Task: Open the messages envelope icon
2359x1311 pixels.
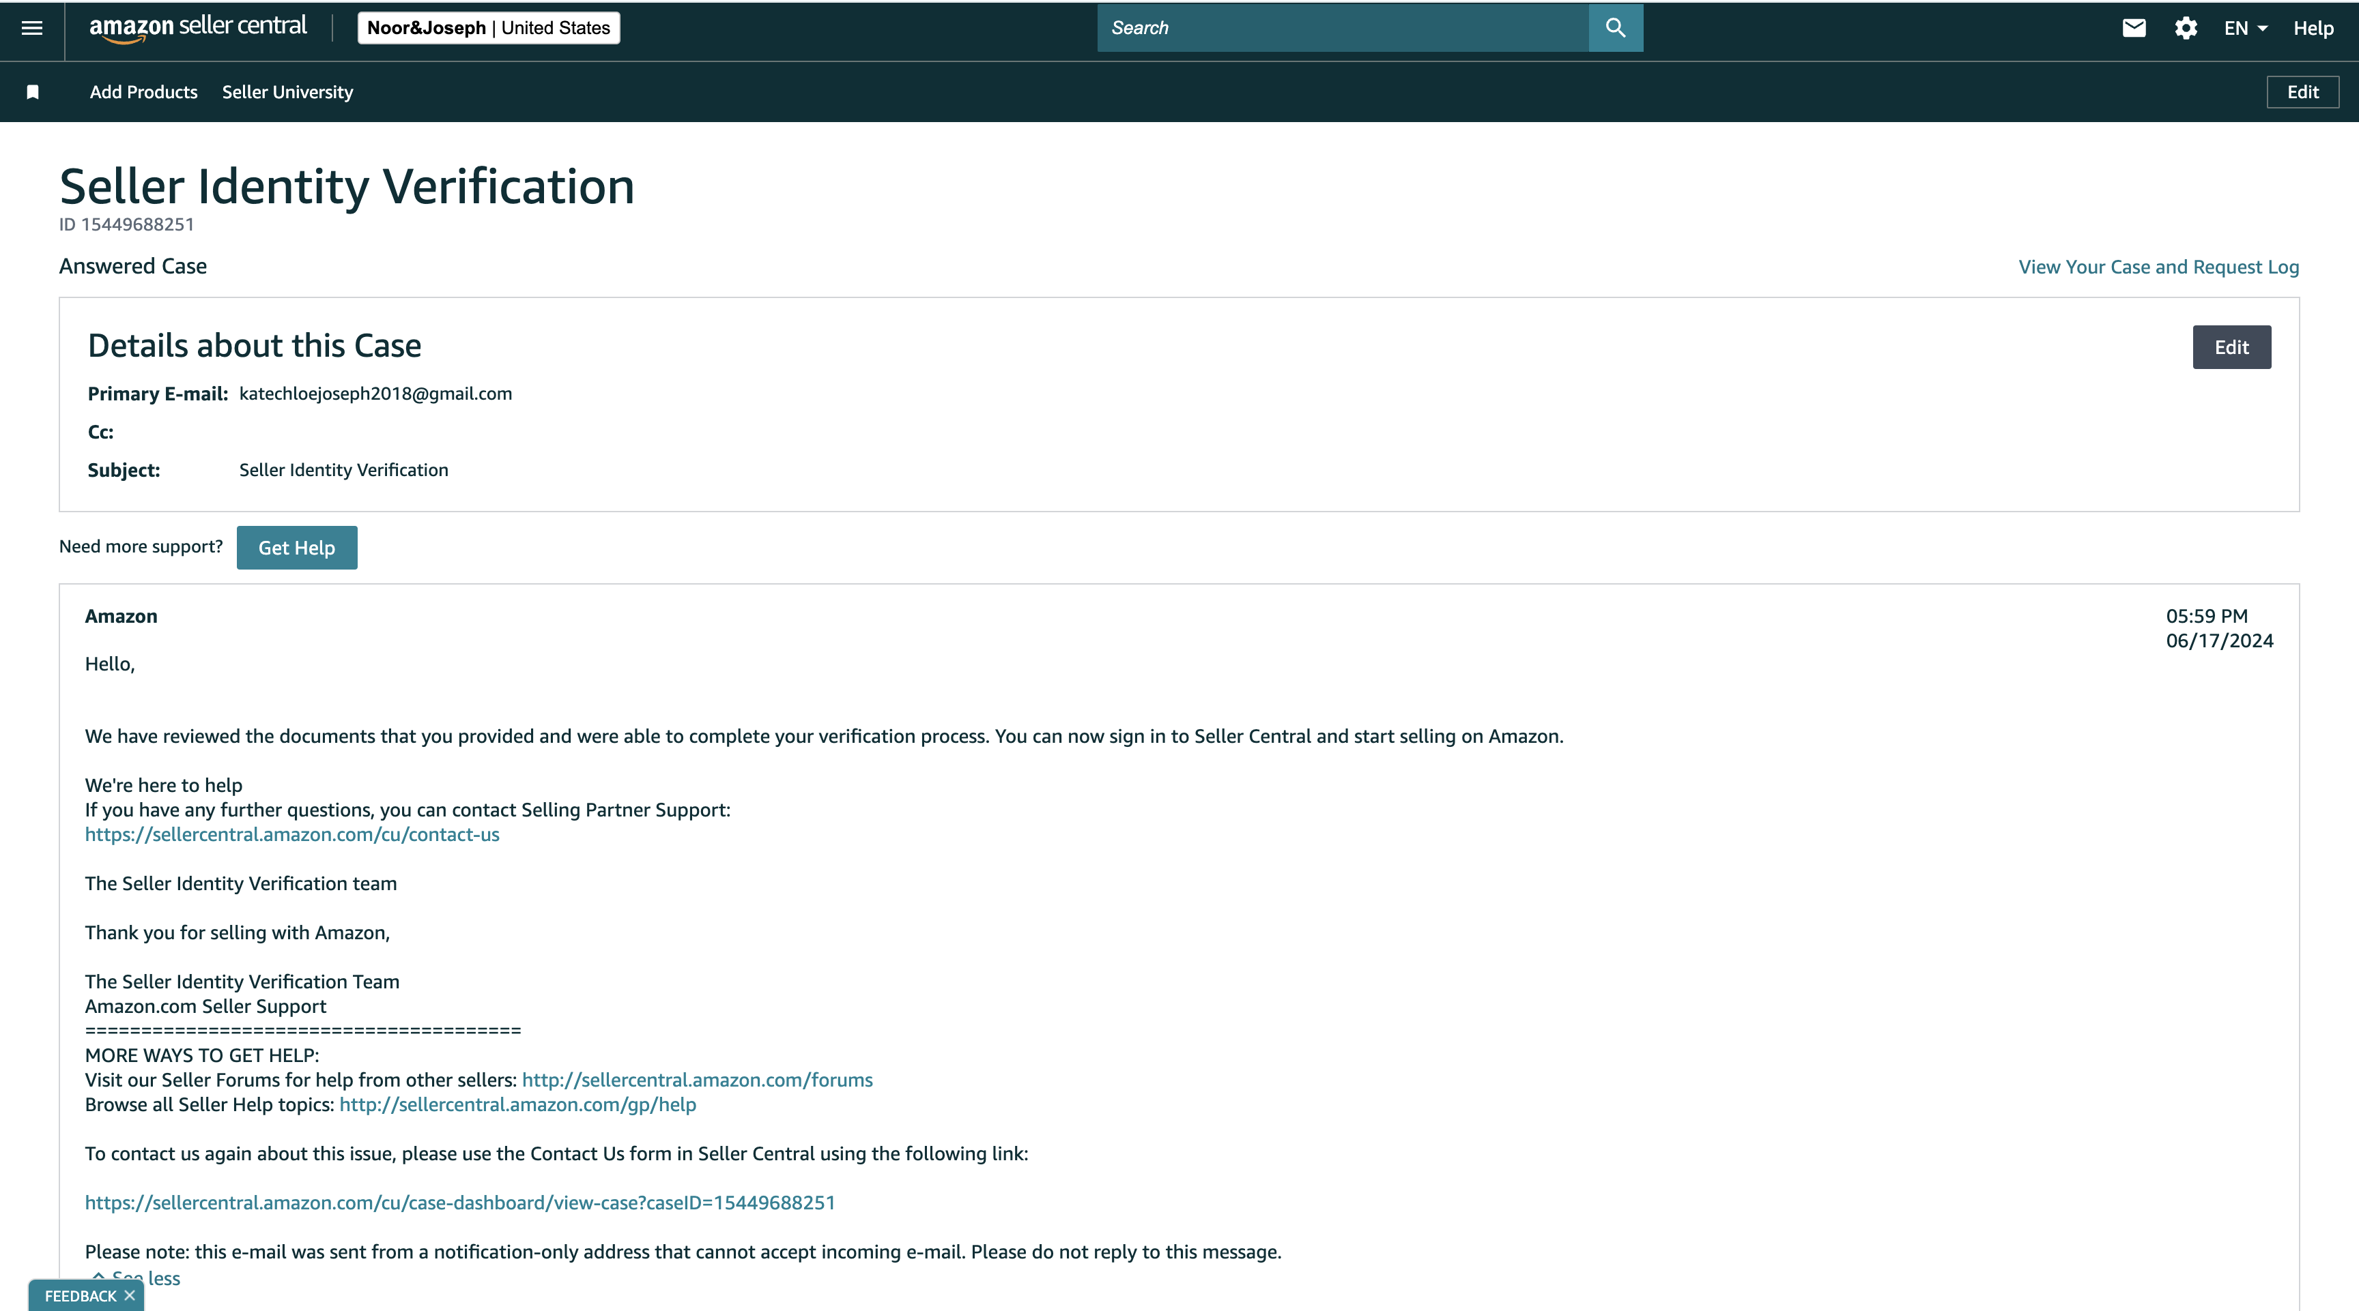Action: (2134, 27)
